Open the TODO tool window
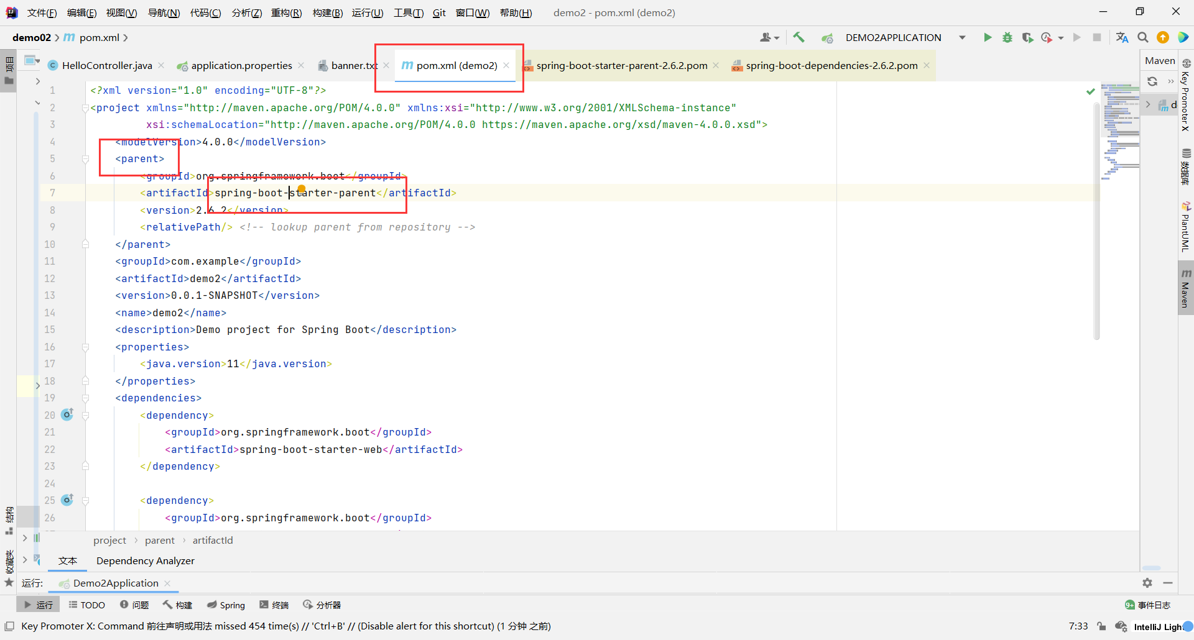This screenshot has width=1194, height=640. (87, 605)
